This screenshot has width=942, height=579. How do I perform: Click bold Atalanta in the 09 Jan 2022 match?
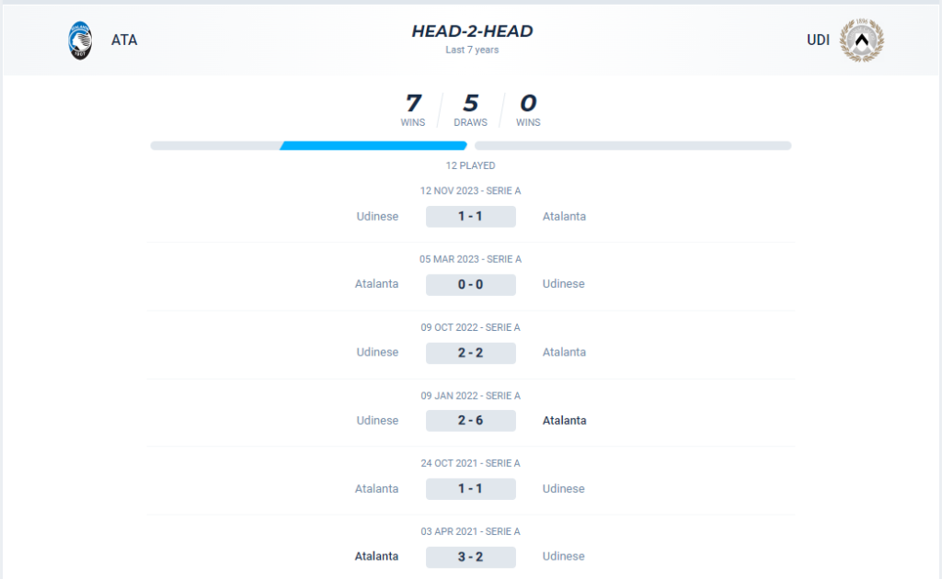pos(564,421)
